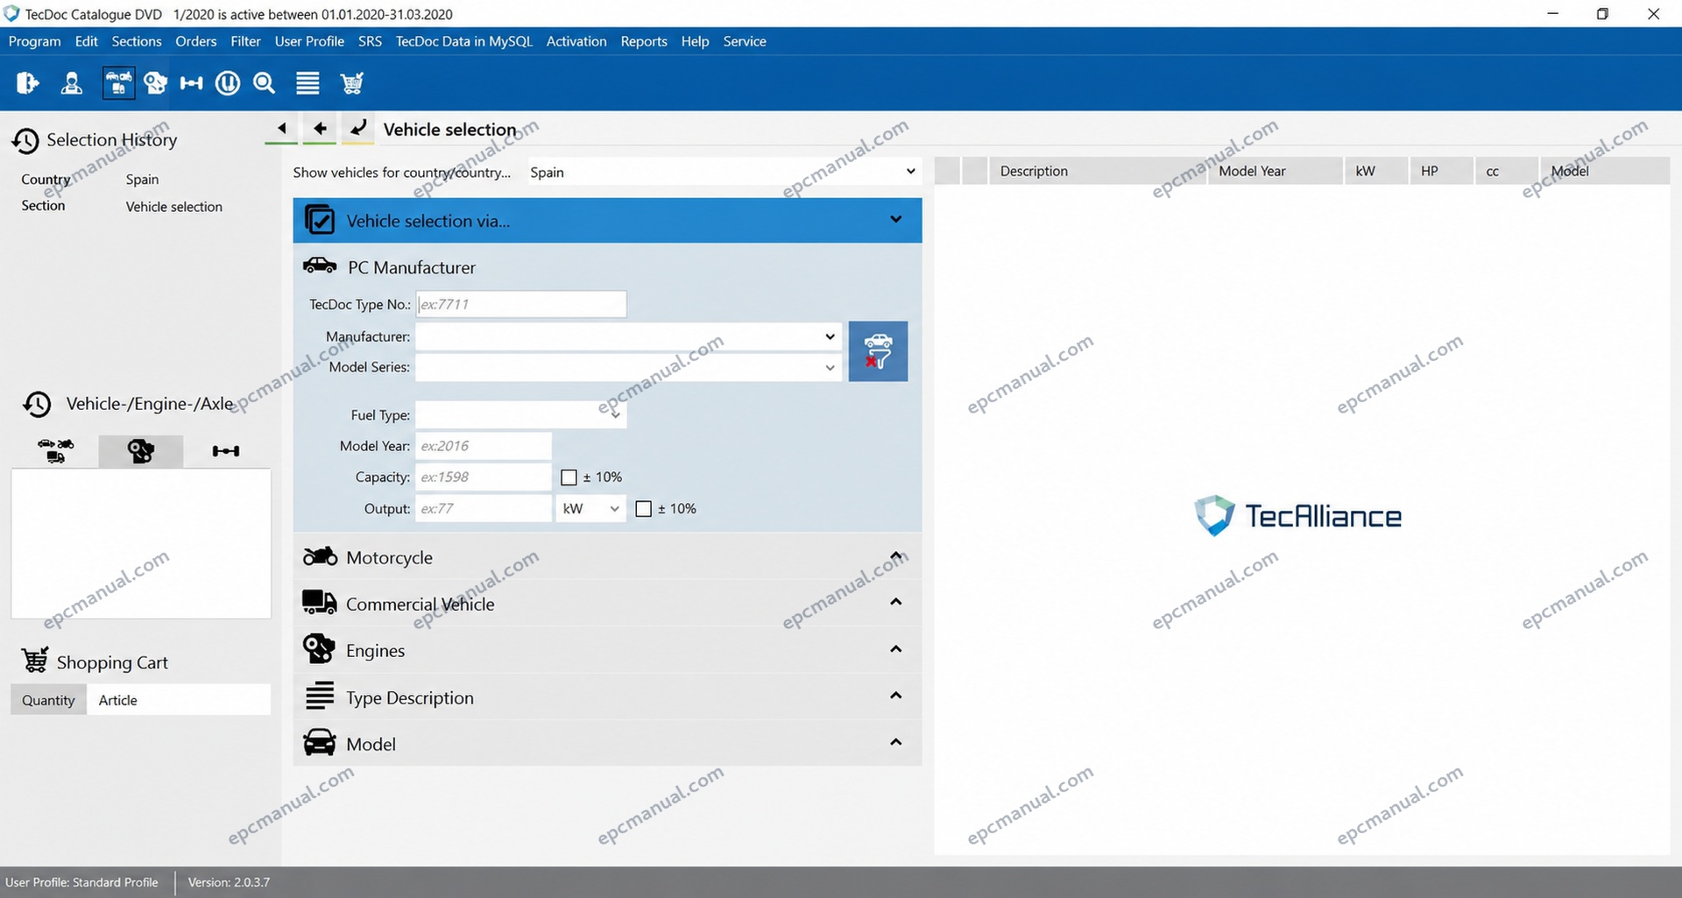Expand the Commercial Vehicle section
The width and height of the screenshot is (1682, 898).
click(607, 604)
